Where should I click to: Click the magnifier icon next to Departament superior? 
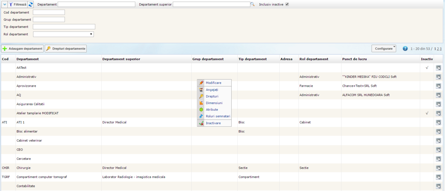point(253,4)
